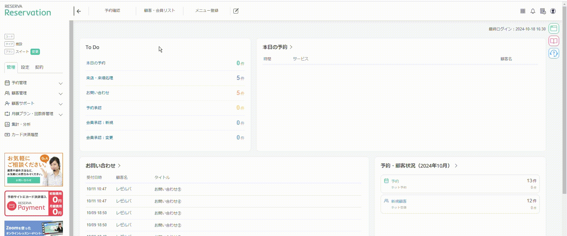Switch to the 契約 tab
Viewport: 567px width, 236px height.
(x=39, y=67)
